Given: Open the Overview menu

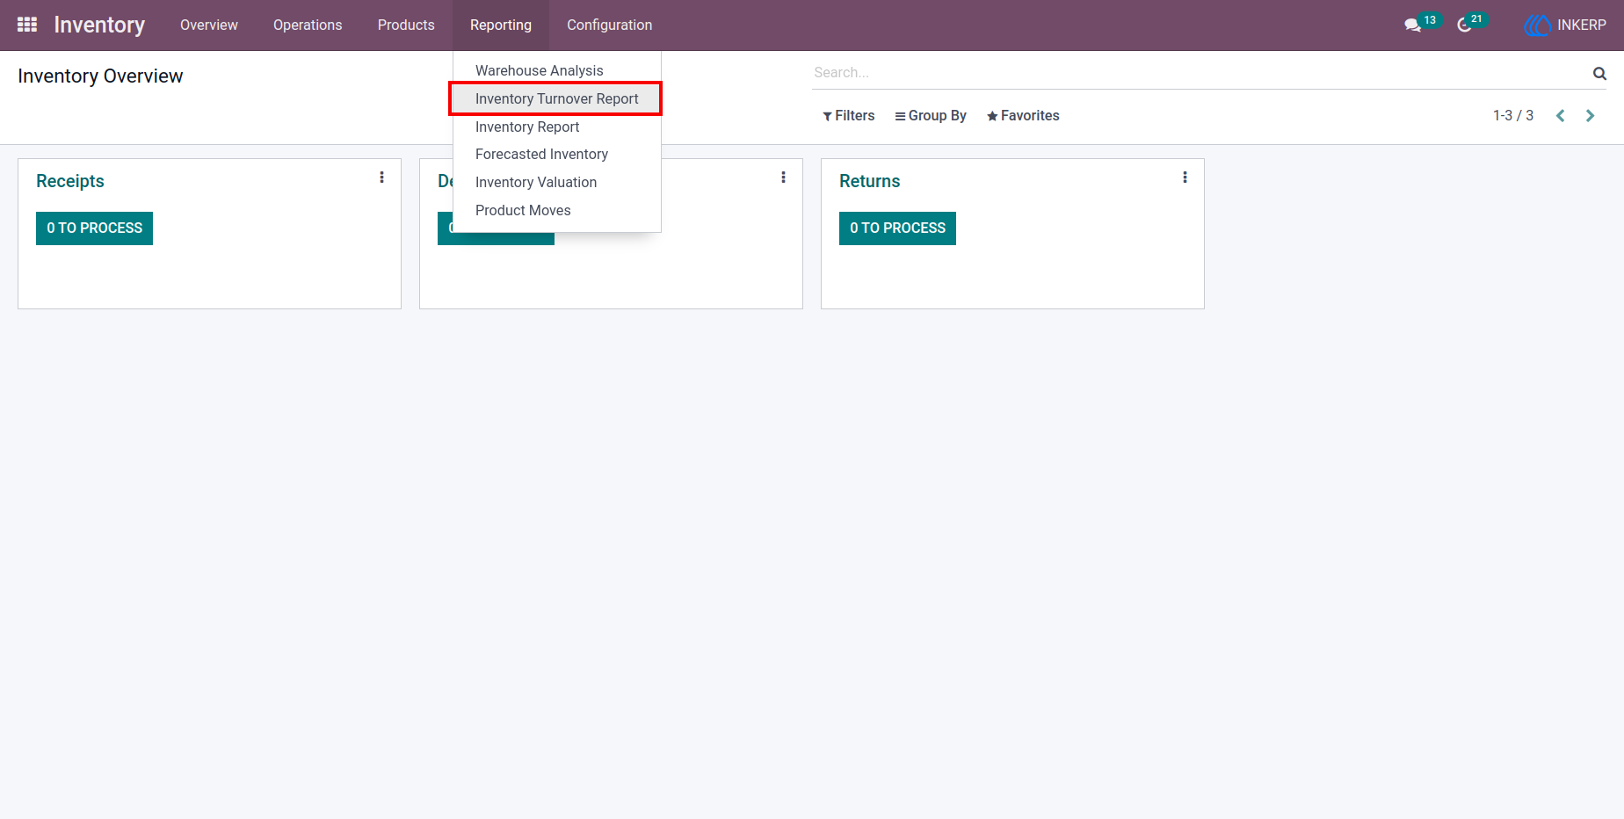Looking at the screenshot, I should [209, 25].
